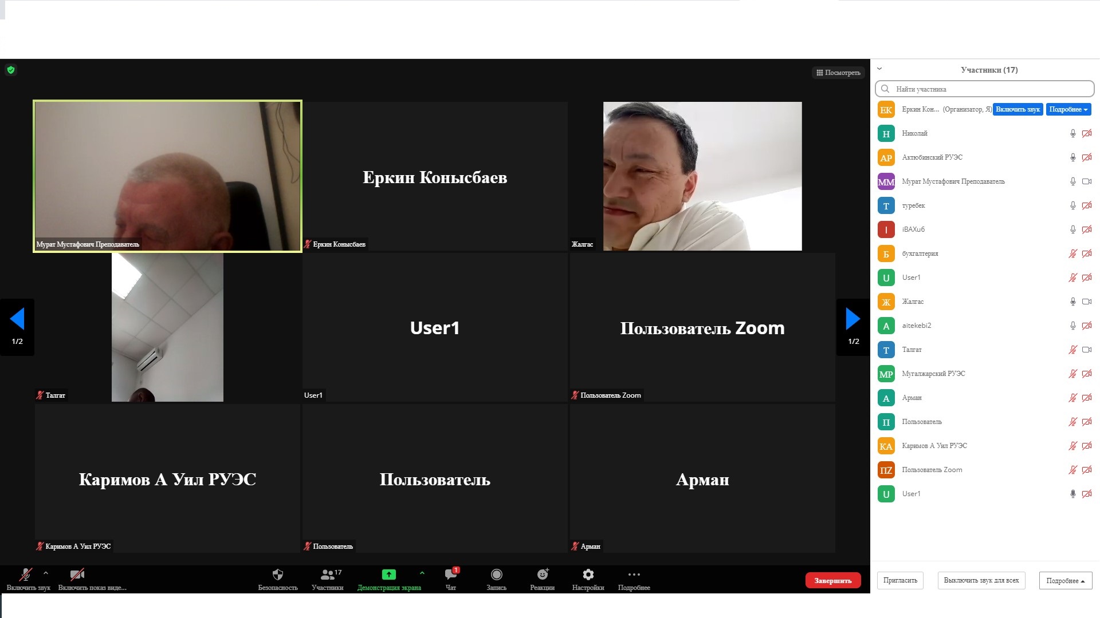Toggle the Участники panel button

328,579
